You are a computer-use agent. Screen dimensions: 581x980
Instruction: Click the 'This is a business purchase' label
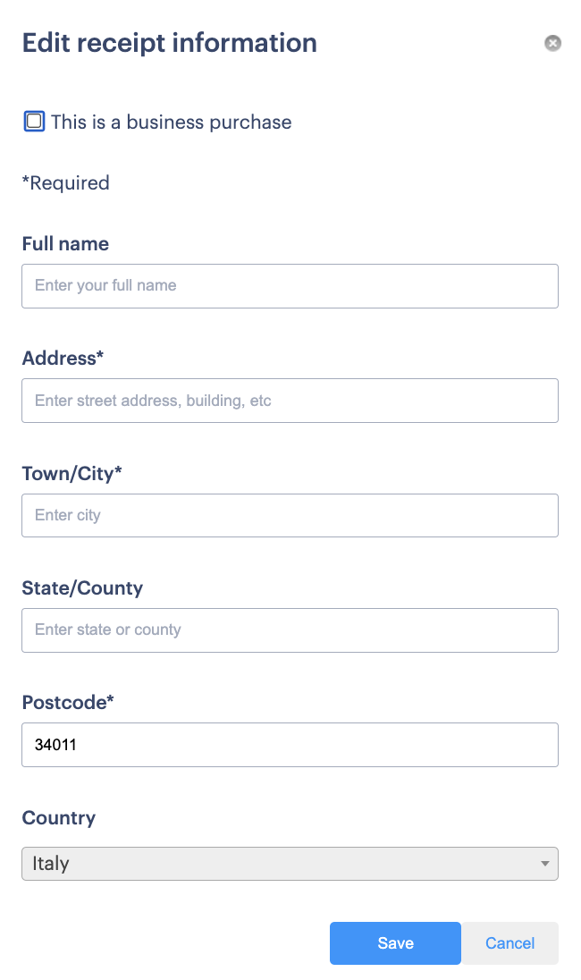point(172,122)
